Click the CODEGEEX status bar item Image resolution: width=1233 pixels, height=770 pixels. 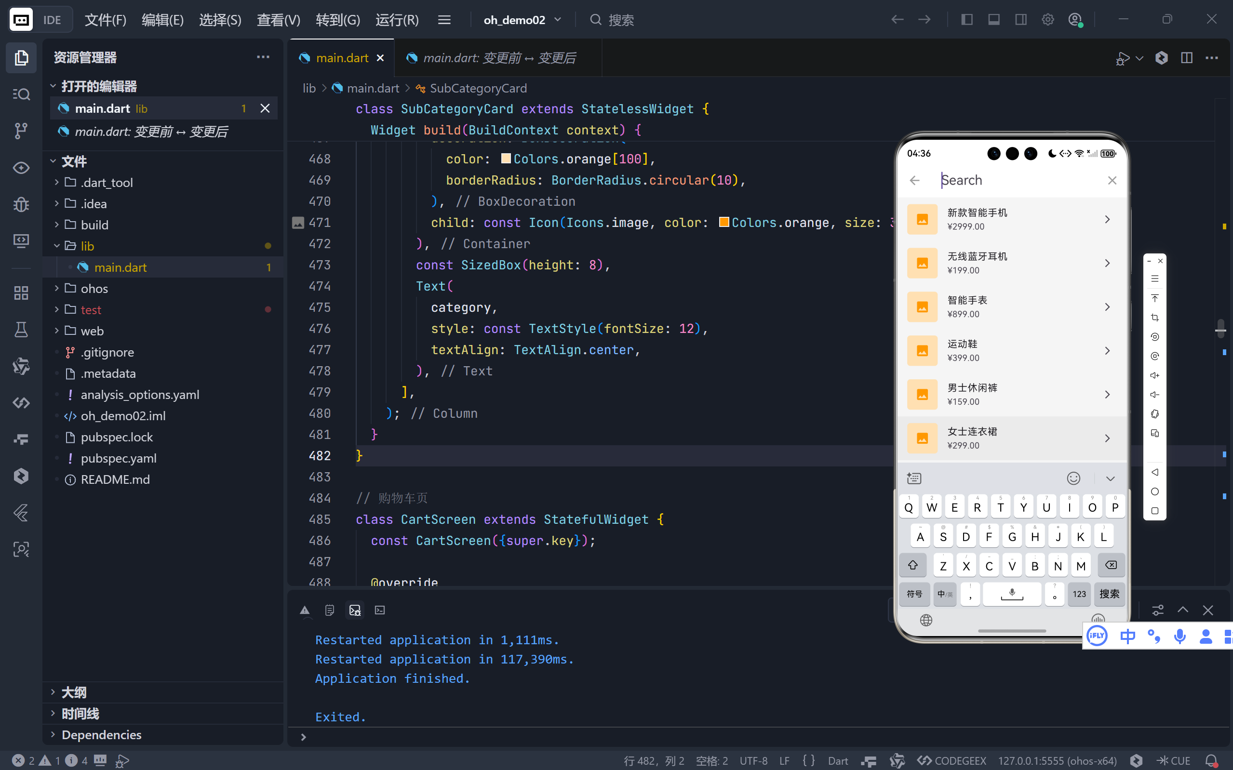point(952,760)
